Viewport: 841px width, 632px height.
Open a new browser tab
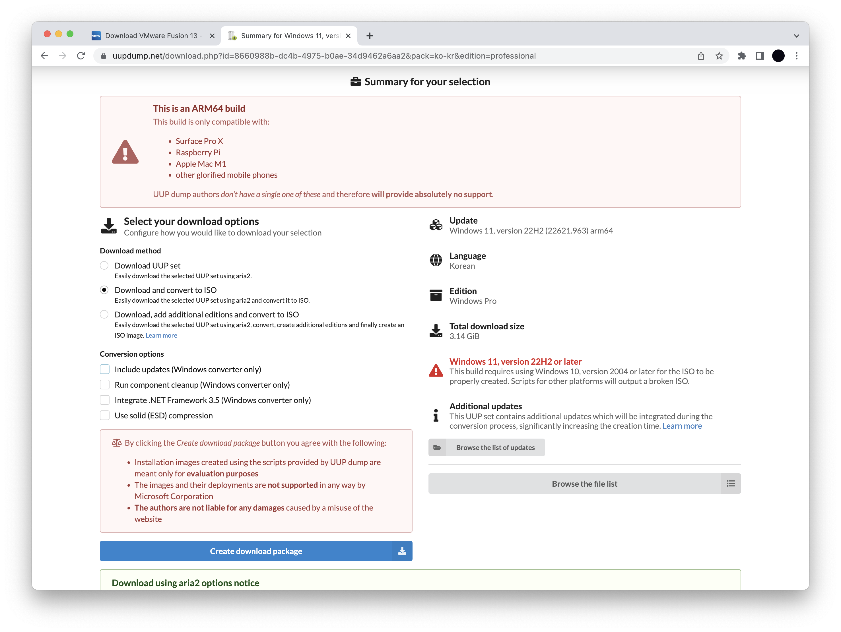370,36
